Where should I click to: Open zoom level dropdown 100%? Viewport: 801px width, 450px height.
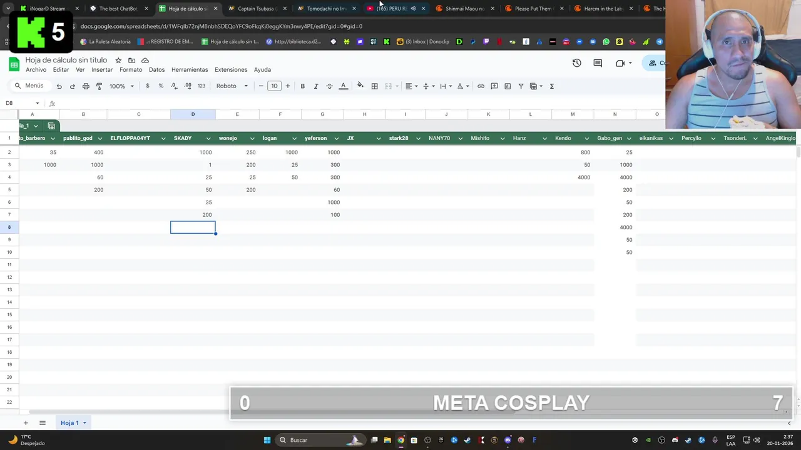(121, 86)
